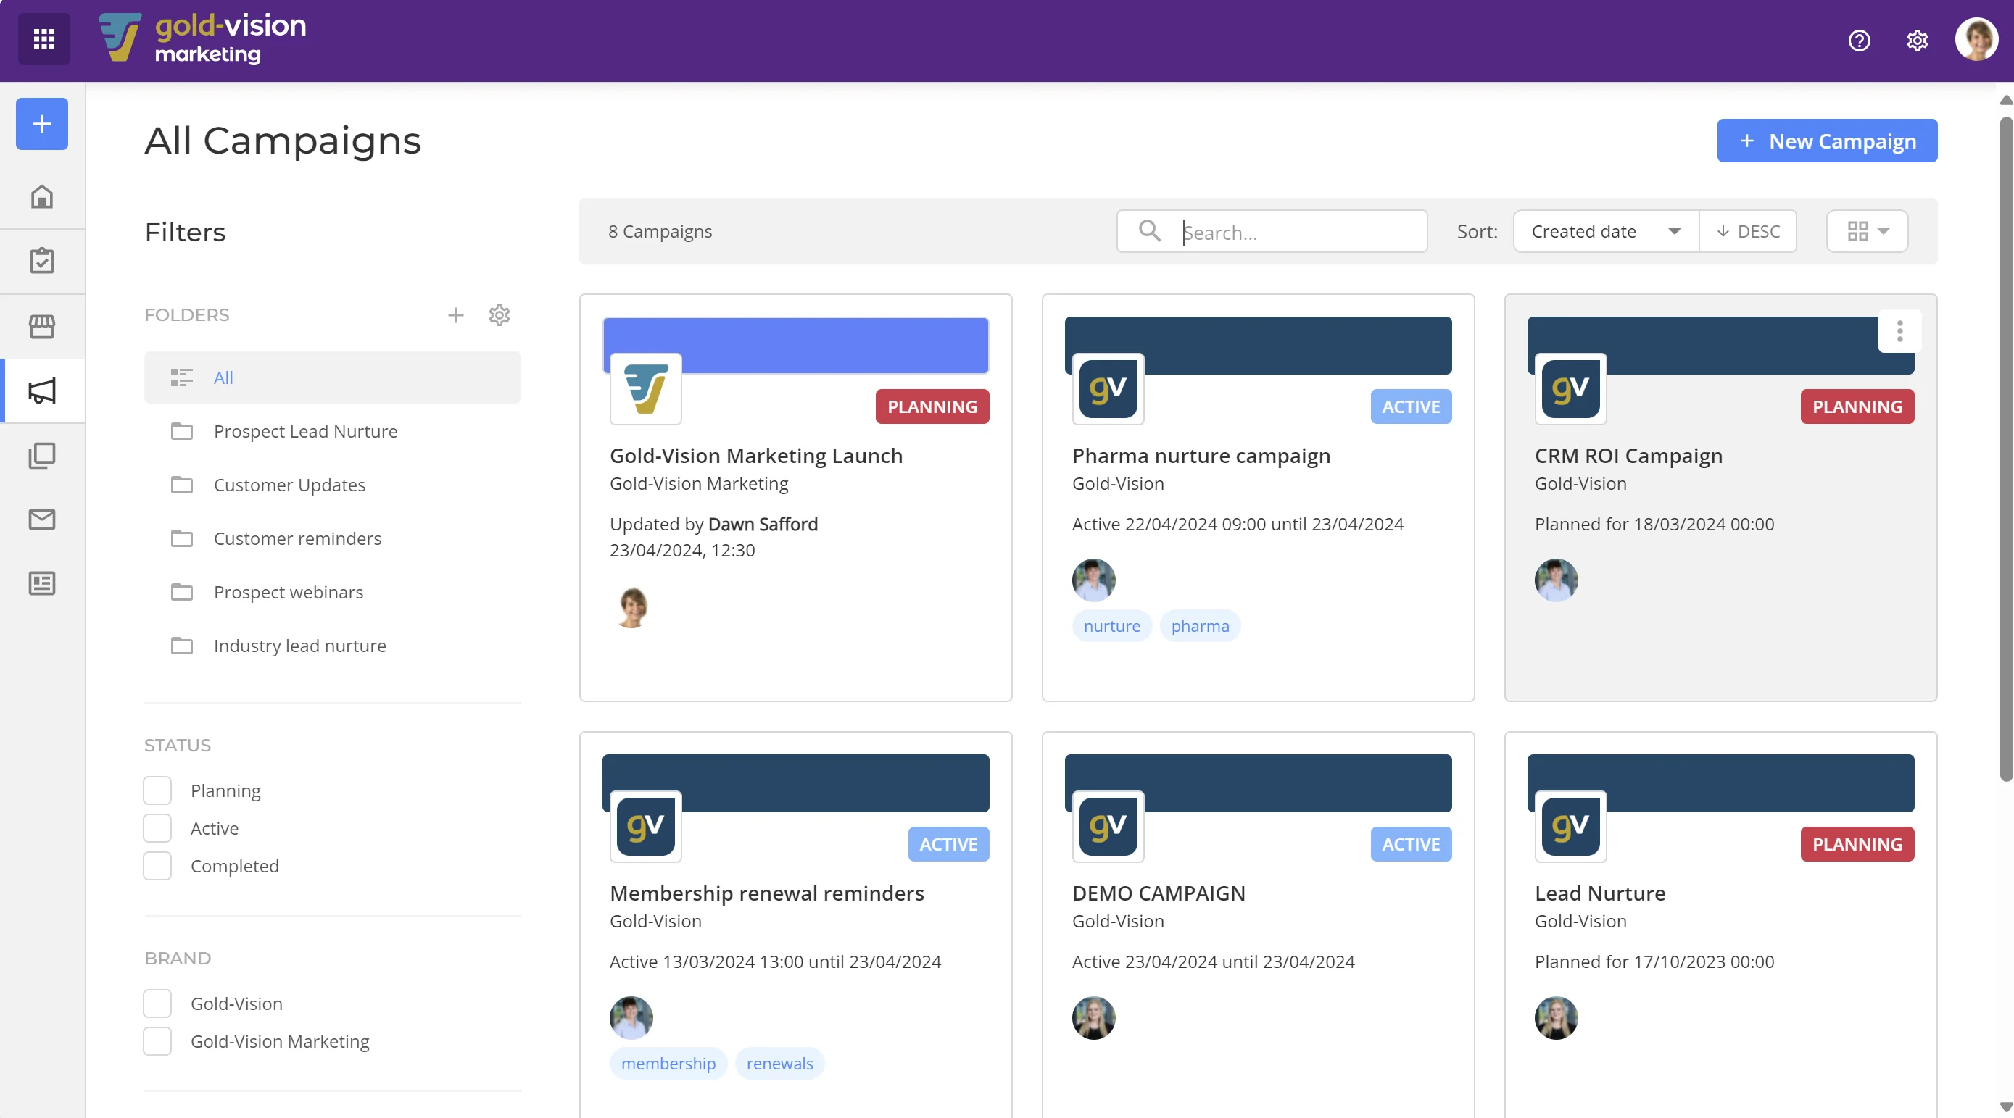Image resolution: width=2014 pixels, height=1118 pixels.
Task: Click the Gold-Vision Marketing logo
Action: (202, 38)
